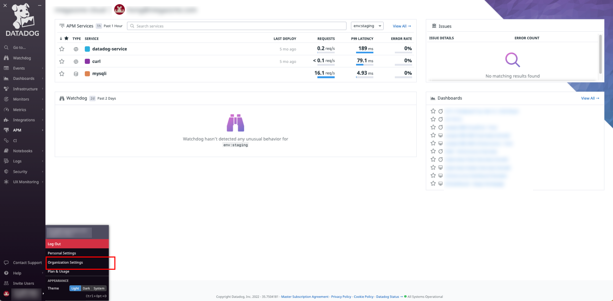Open the Privacy Policy link
The image size is (613, 301).
(x=341, y=297)
